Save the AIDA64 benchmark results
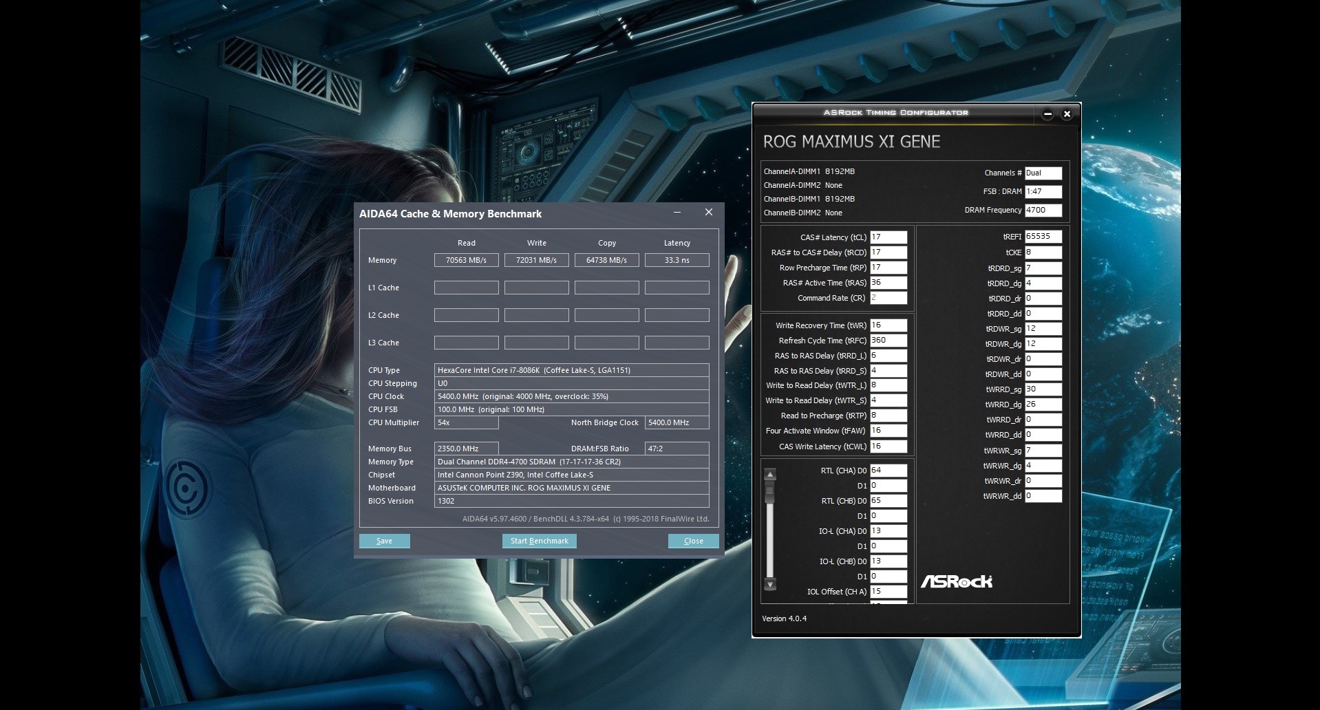The height and width of the screenshot is (710, 1320). click(384, 541)
